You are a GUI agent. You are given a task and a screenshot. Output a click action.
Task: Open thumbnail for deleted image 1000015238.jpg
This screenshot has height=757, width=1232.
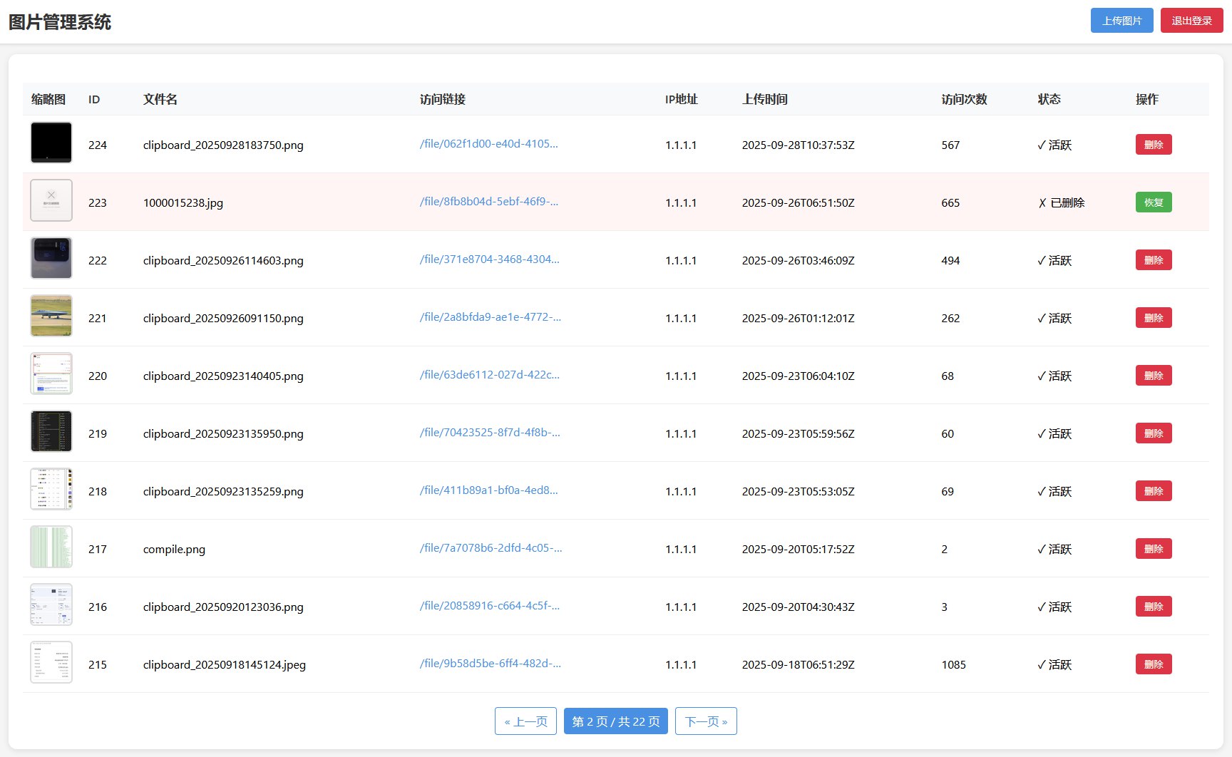pyautogui.click(x=51, y=200)
